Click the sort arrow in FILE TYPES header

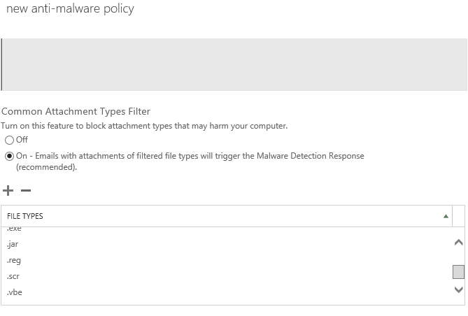pos(446,216)
